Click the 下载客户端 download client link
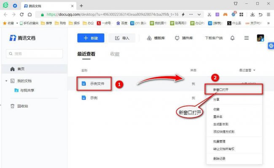The image size is (274, 168). point(214,38)
